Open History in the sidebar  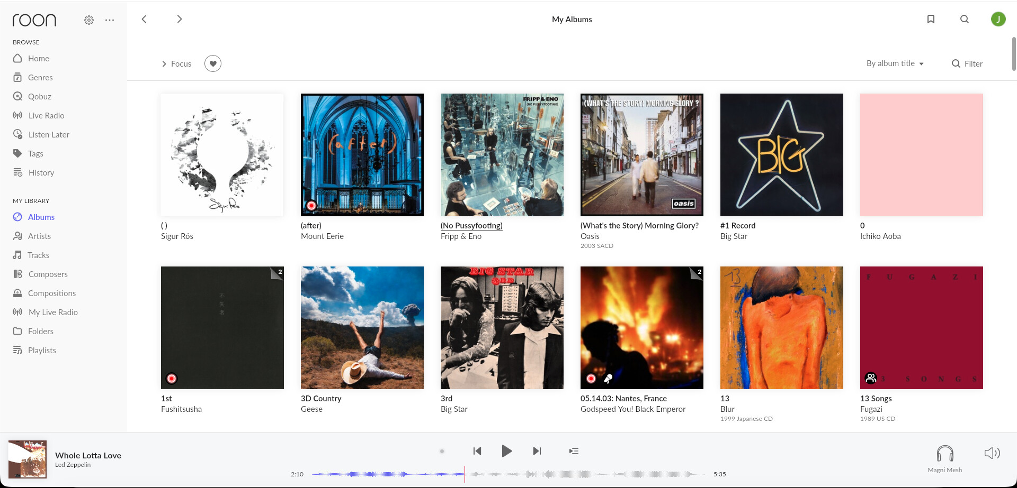(x=33, y=172)
